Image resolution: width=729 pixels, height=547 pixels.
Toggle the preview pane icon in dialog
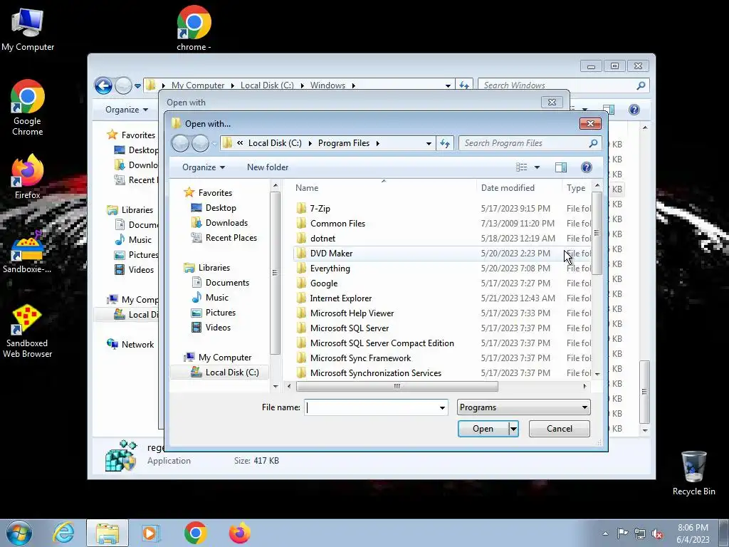(561, 167)
